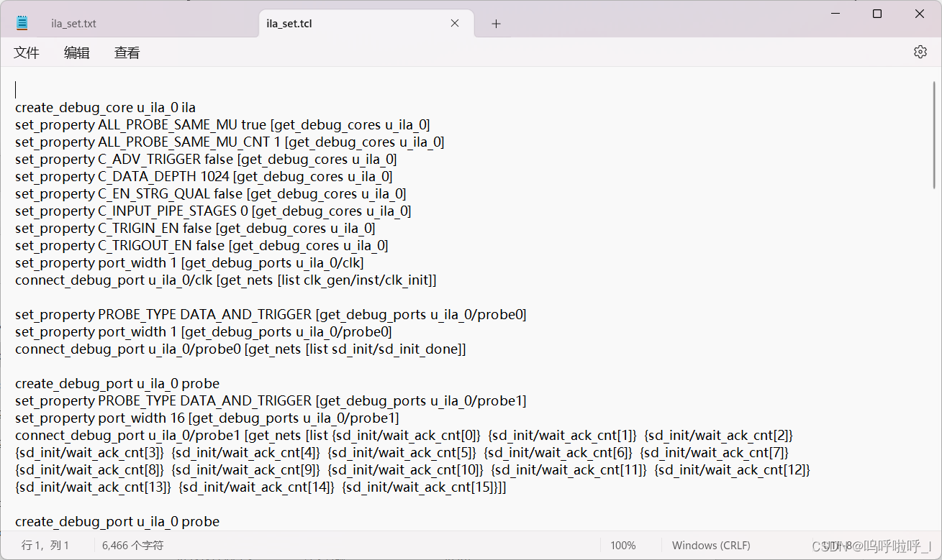Click the connect_debug_port u_ila_0/probe1 line

(x=404, y=435)
